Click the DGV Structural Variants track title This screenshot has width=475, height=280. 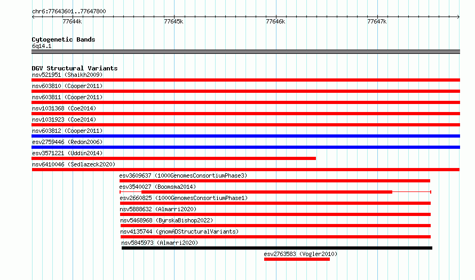[x=75, y=68]
